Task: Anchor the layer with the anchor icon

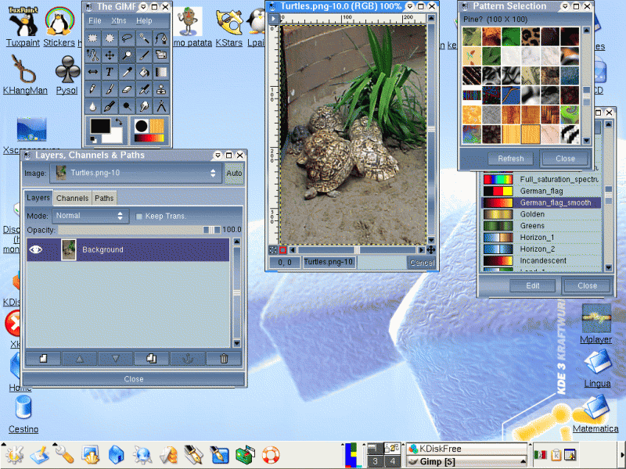Action: [x=188, y=359]
